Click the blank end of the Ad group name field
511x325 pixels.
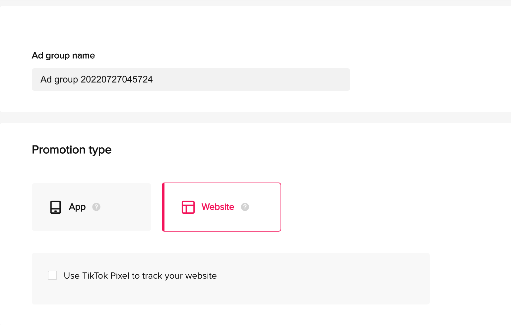[252, 80]
